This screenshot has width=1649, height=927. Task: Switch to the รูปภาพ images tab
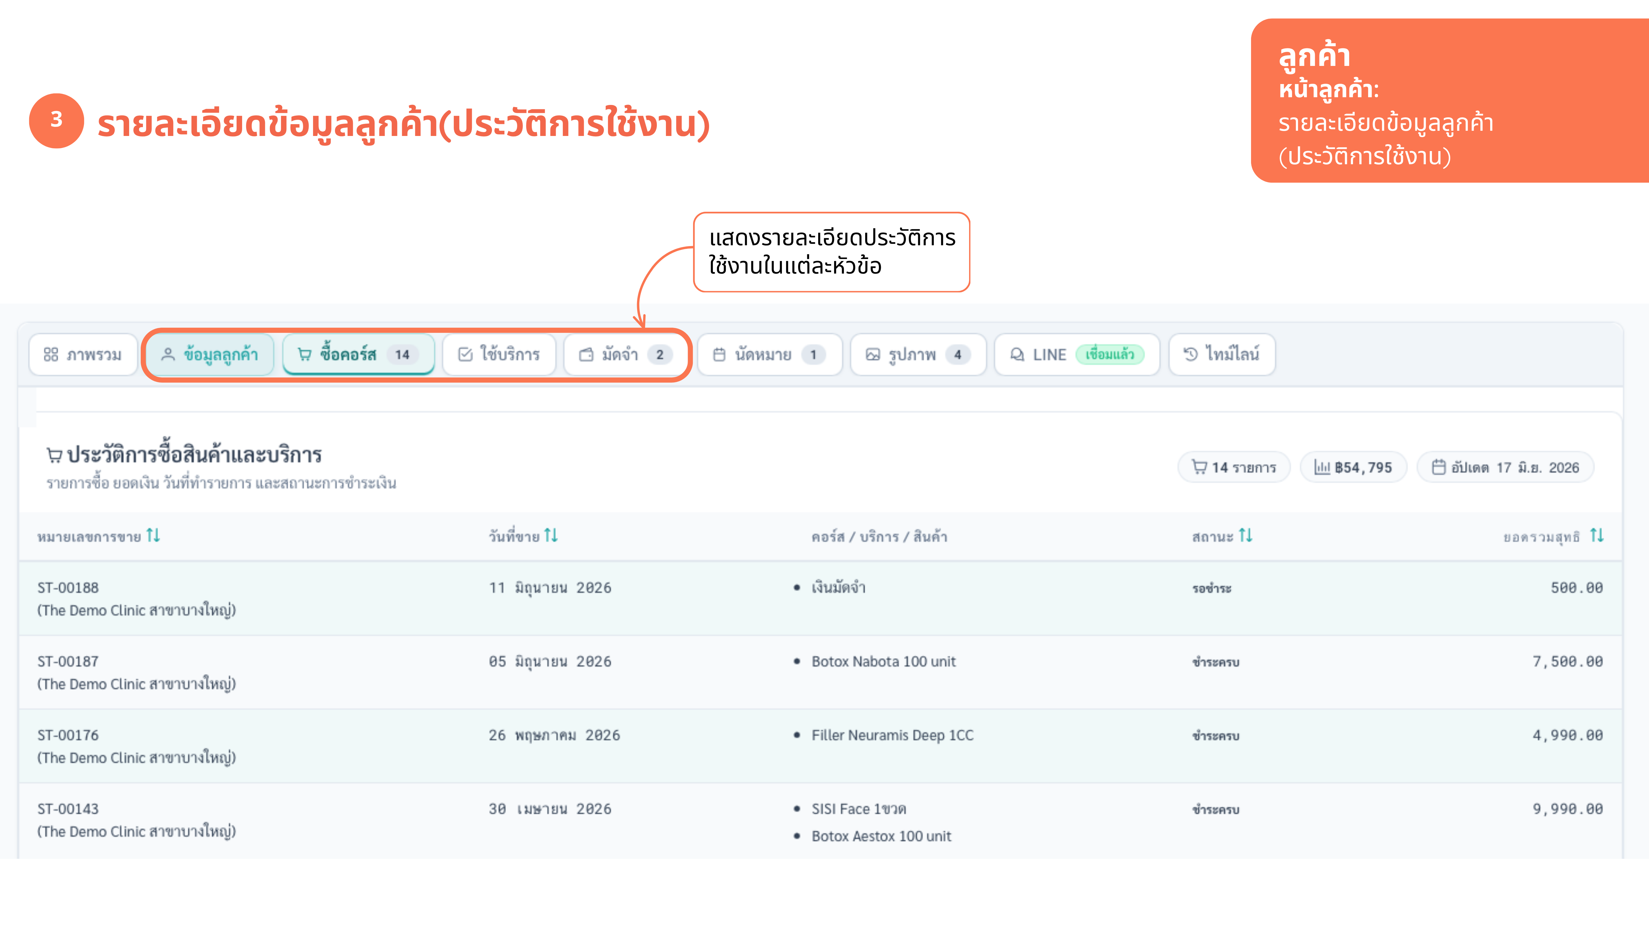[x=918, y=354]
